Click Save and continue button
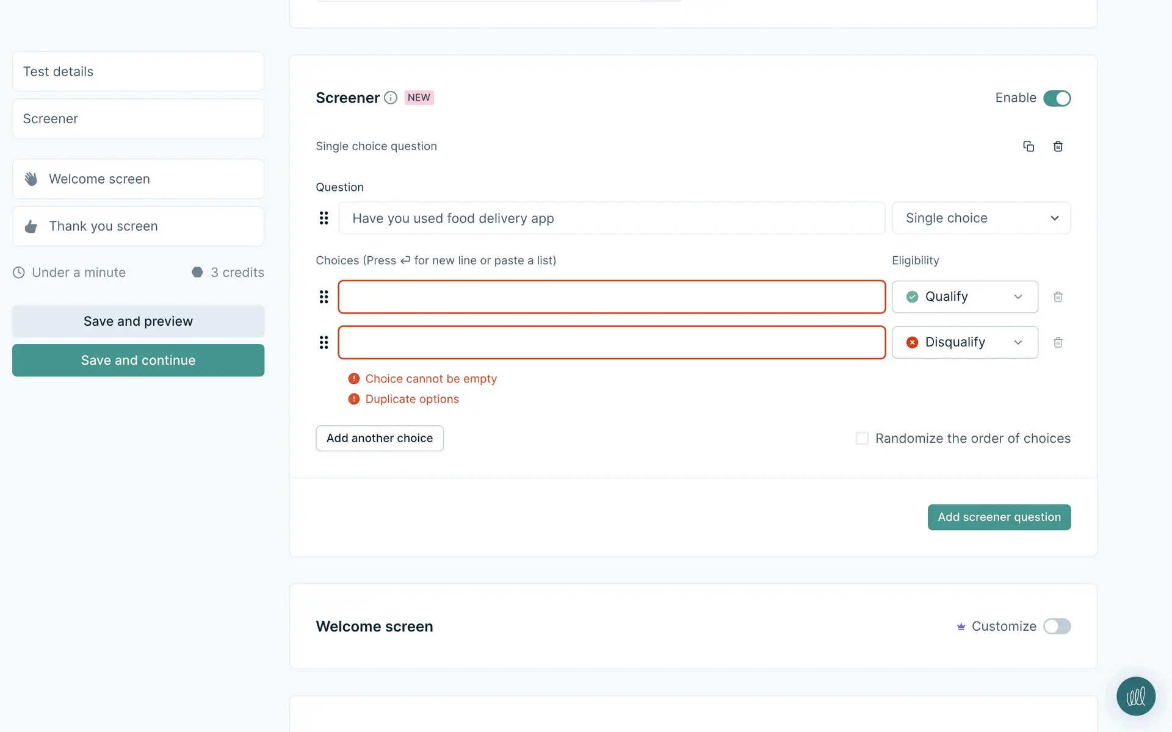 pos(138,361)
